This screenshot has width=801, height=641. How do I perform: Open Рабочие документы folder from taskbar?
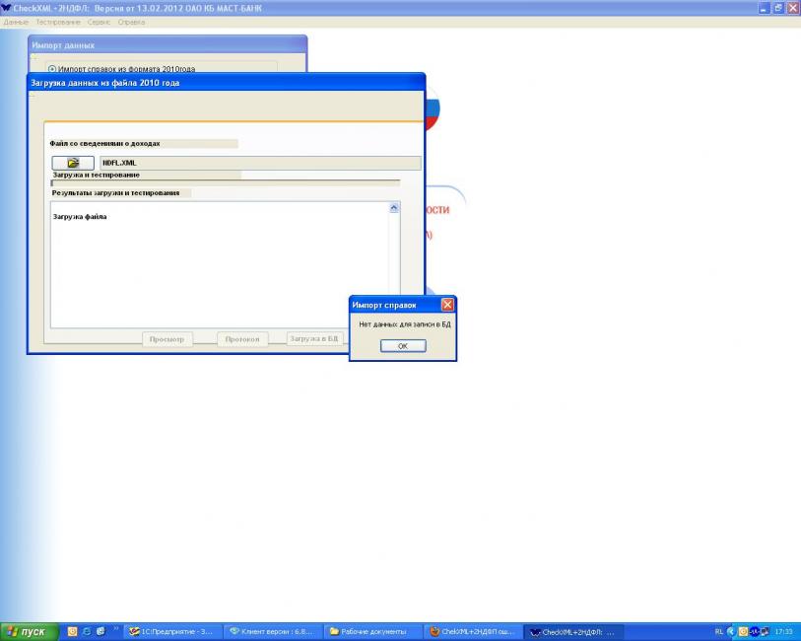pyautogui.click(x=370, y=631)
